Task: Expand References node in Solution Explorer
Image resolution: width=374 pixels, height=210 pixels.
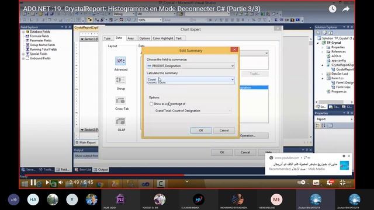Action: pos(323,52)
